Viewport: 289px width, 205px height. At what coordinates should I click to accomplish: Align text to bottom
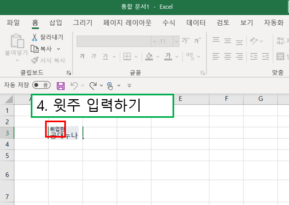coord(239,42)
